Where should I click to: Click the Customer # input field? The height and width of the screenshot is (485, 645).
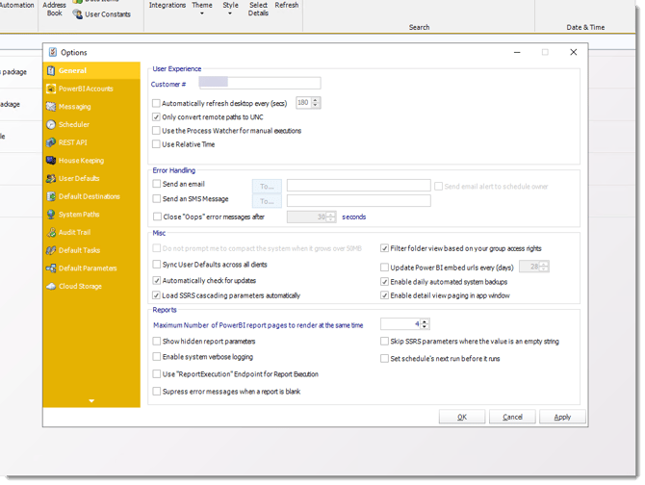pos(260,83)
